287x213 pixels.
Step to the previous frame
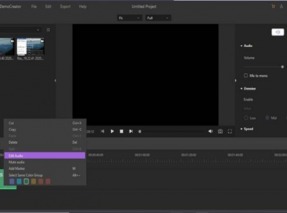pos(102,131)
